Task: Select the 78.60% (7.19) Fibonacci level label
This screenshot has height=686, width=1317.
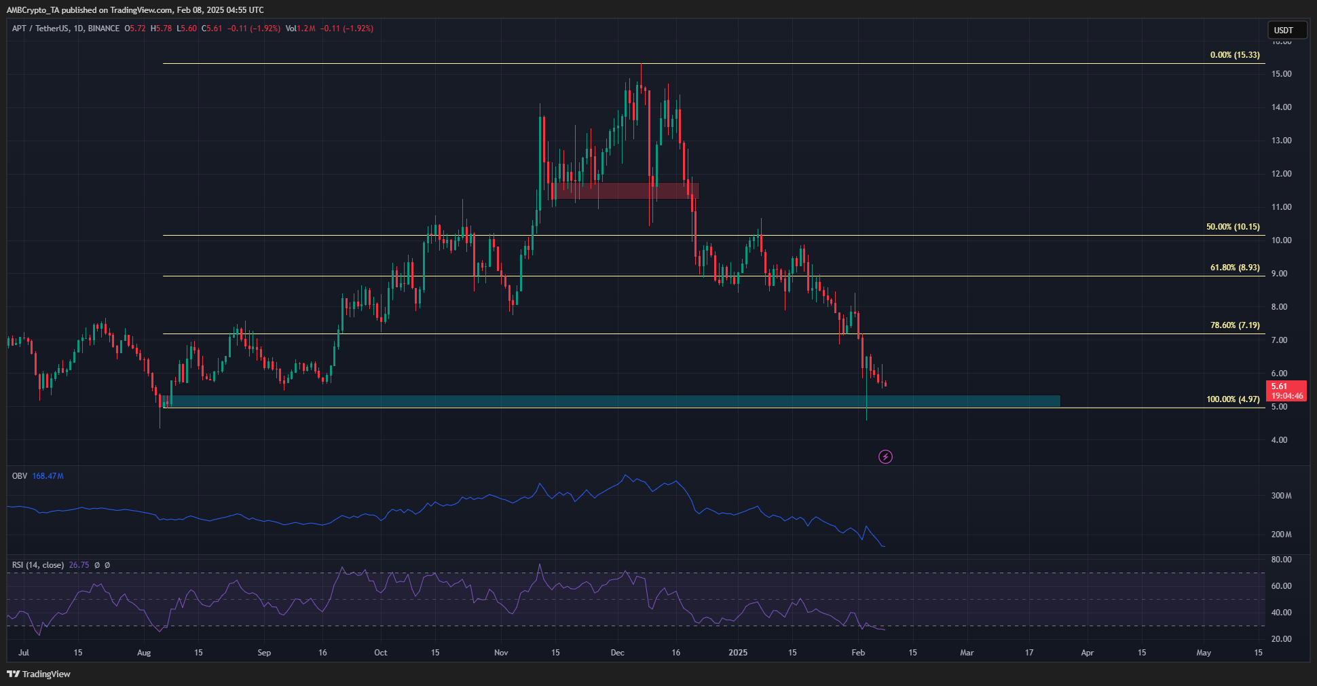Action: click(1234, 325)
